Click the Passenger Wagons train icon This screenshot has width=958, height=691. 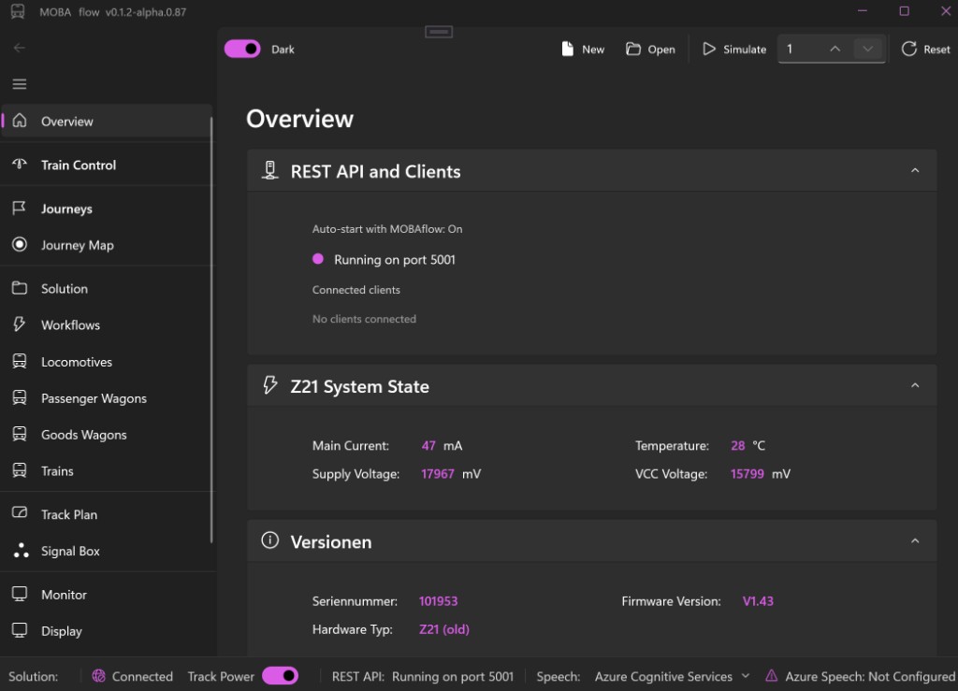[x=20, y=398]
